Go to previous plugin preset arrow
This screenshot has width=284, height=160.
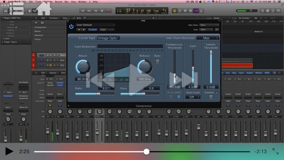coord(79,30)
